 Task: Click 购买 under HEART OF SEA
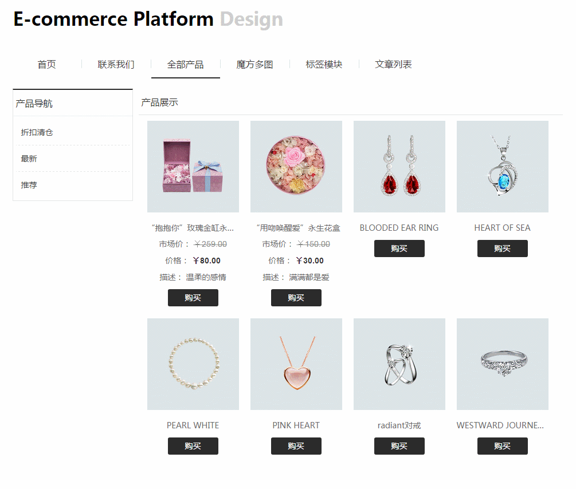pyautogui.click(x=503, y=249)
